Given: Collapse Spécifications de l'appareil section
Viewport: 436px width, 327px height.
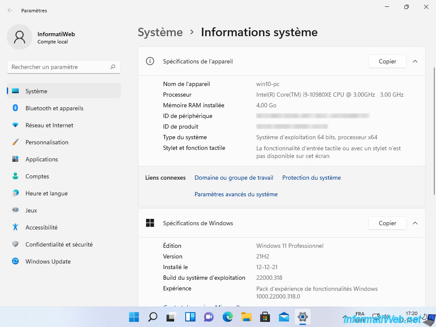Looking at the screenshot, I should (x=415, y=61).
